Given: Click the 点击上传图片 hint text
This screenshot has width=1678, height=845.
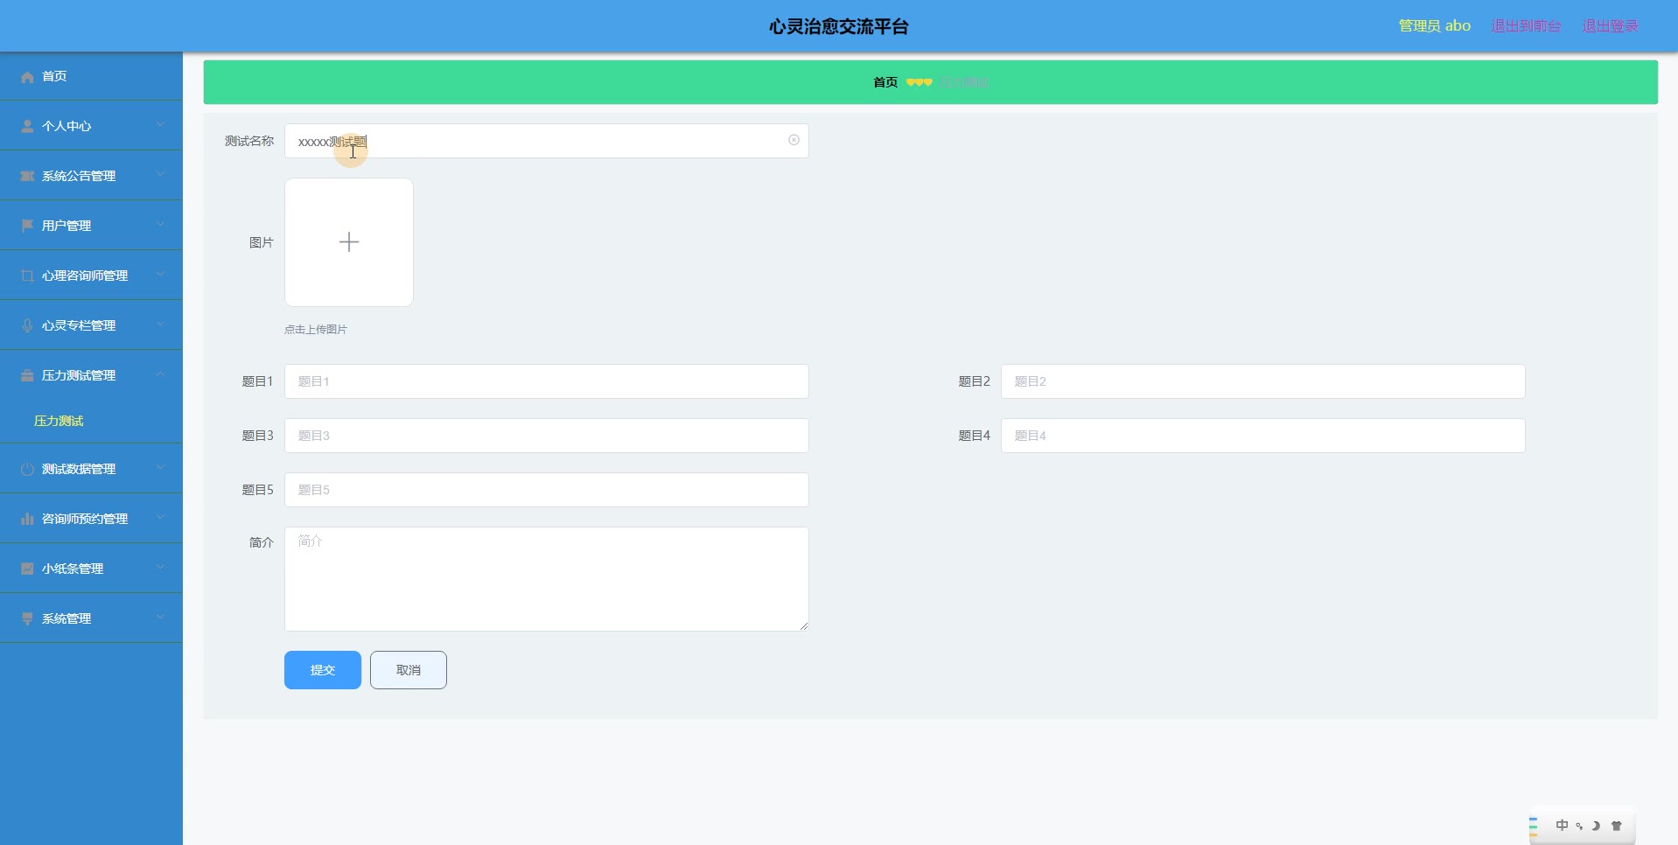Looking at the screenshot, I should pos(316,330).
